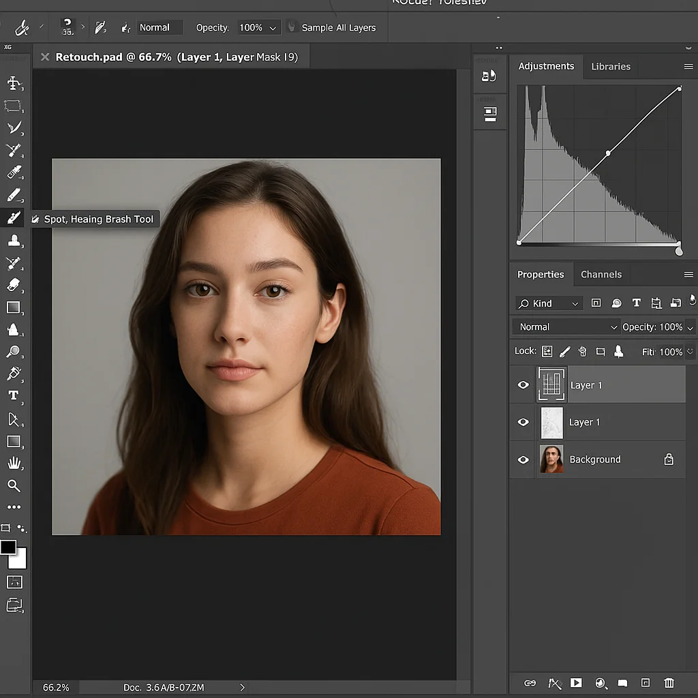This screenshot has height=698, width=698.
Task: Open the three-dots edit toolbar menu
Action: tap(14, 507)
